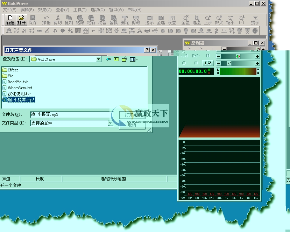
Task: Click the help ? button in dialog title
Action: coord(147,50)
